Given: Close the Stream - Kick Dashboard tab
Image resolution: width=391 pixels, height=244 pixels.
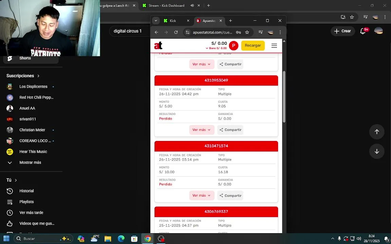Looking at the screenshot, I should tap(199, 5).
